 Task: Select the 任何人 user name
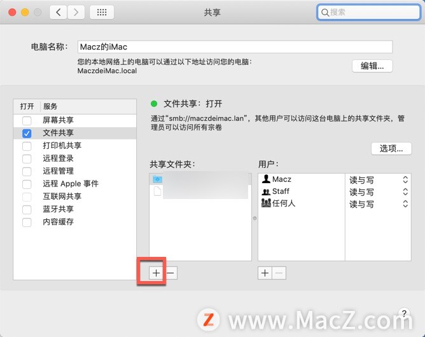284,203
